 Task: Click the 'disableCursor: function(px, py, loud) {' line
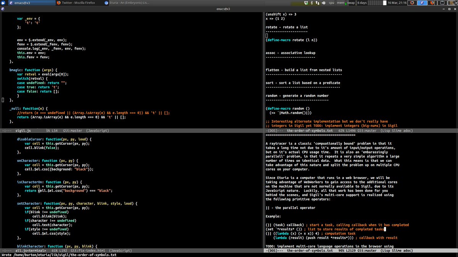point(55,139)
